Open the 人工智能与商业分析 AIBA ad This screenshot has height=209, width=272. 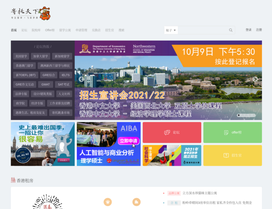109,144
